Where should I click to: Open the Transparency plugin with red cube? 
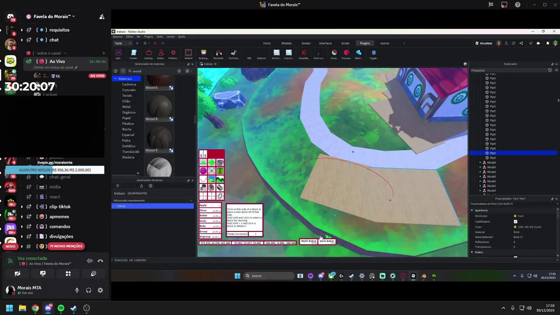[346, 54]
